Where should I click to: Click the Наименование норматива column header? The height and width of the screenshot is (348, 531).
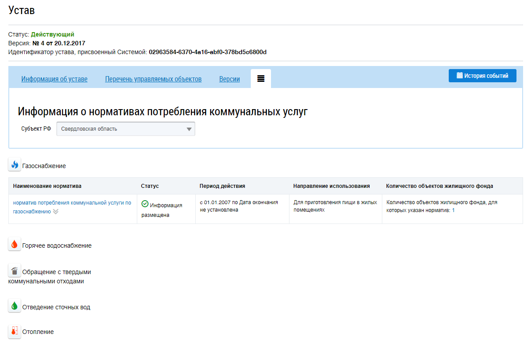pos(47,186)
